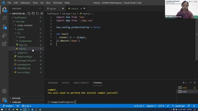Image resolution: width=198 pixels, height=111 pixels.
Task: Open the terminal launch profile dropdown arrow
Action: tap(187, 83)
